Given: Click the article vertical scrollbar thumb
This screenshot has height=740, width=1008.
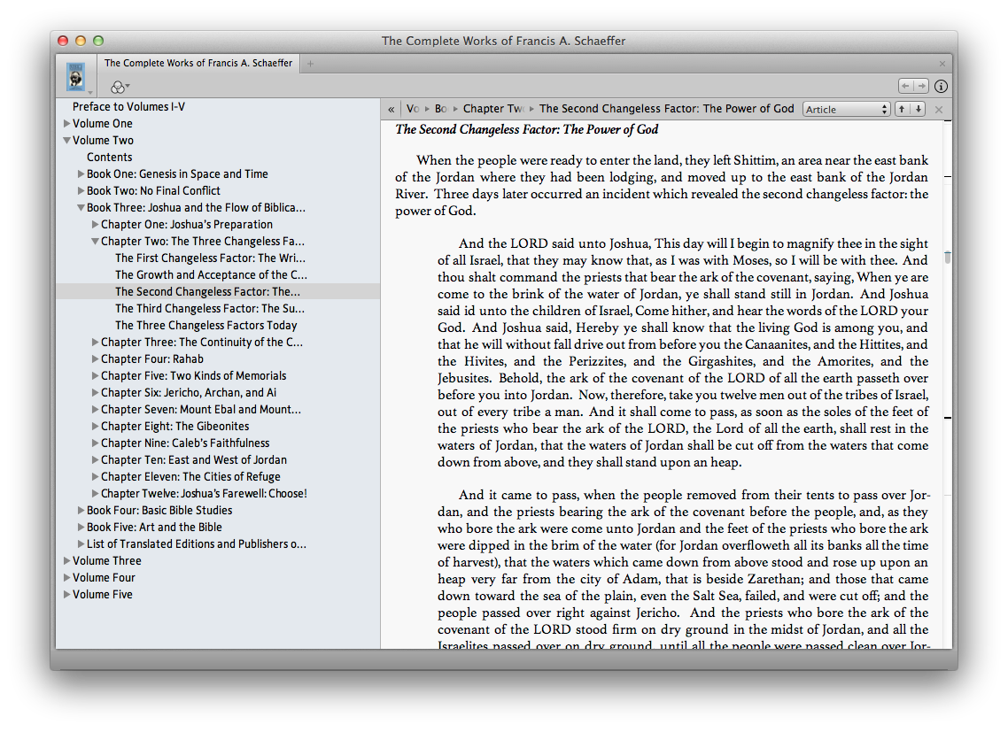Looking at the screenshot, I should click(948, 257).
